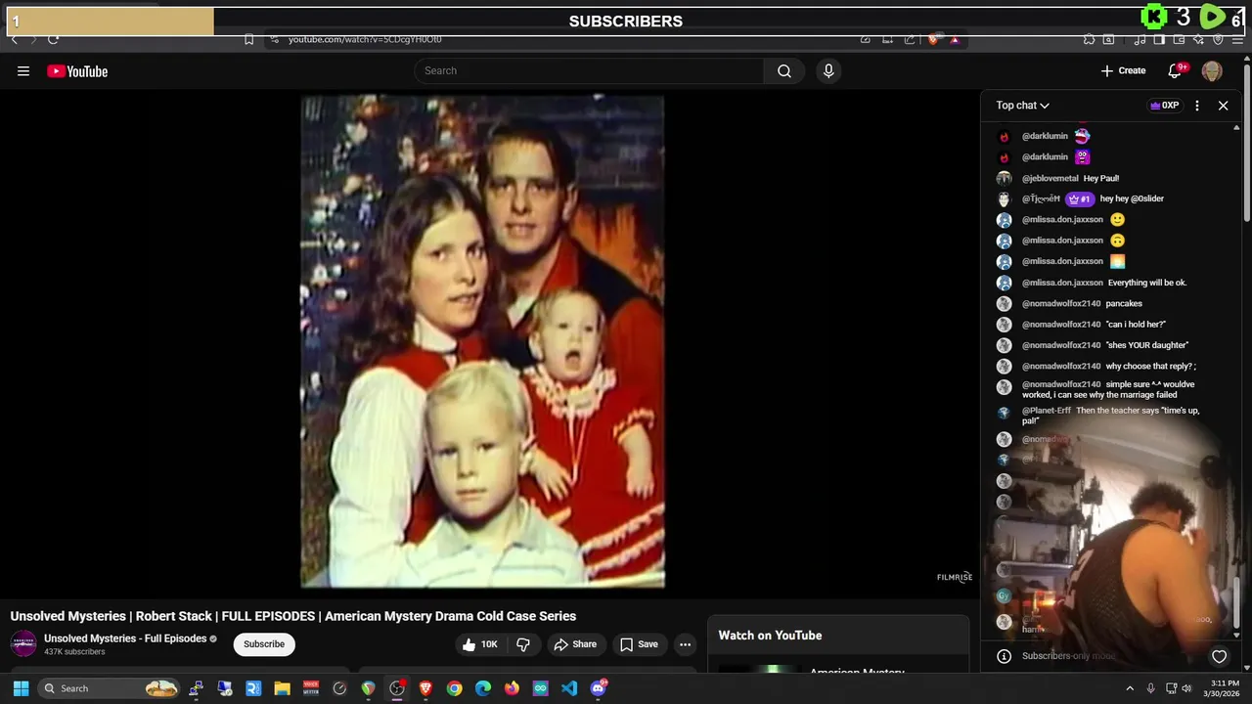Open Google Chrome from taskbar
The height and width of the screenshot is (704, 1252).
454,688
